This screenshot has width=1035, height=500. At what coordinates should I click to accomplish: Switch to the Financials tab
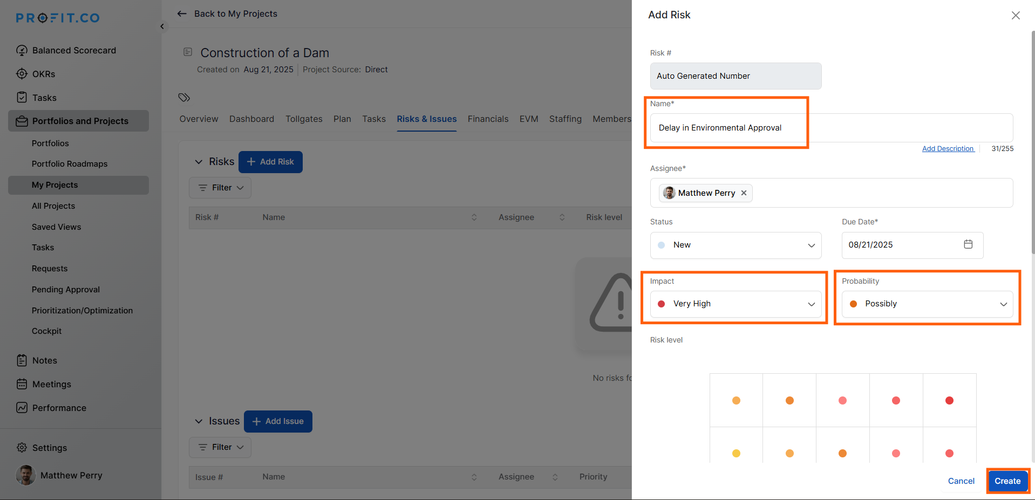[x=488, y=119]
